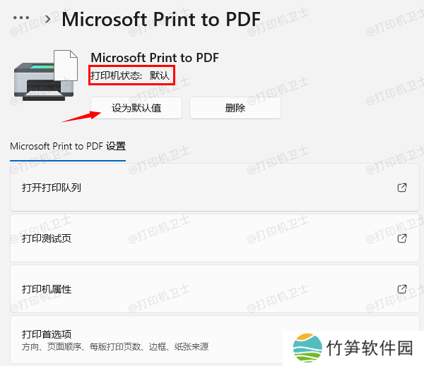
Task: Click the 打印机状态: 默认 status text
Action: point(130,75)
